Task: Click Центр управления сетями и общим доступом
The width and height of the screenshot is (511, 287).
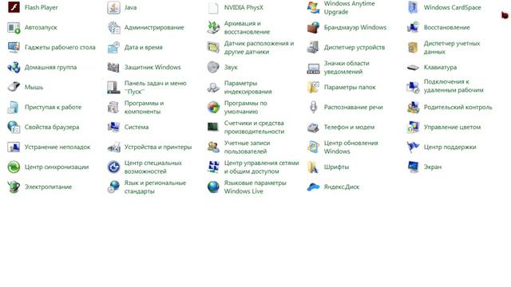Action: tap(261, 167)
